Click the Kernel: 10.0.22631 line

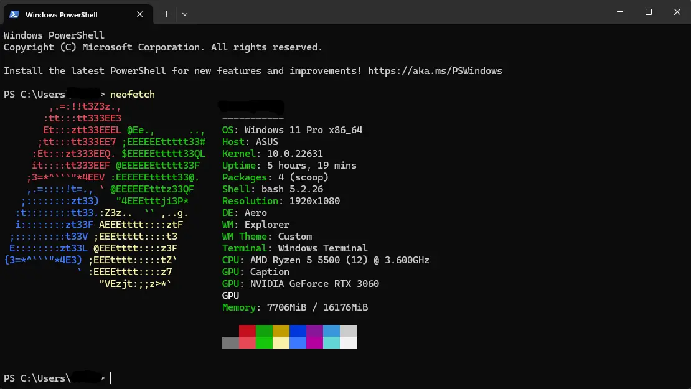coord(272,154)
